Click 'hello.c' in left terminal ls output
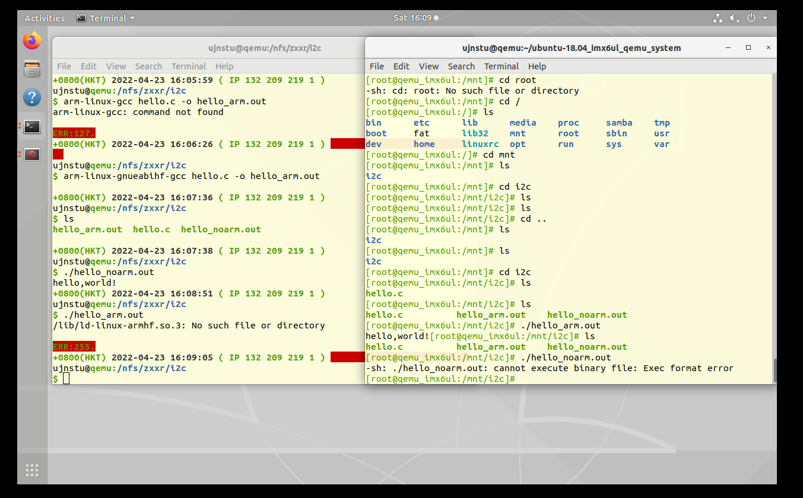Viewport: 803px width, 498px height. pyautogui.click(x=151, y=229)
